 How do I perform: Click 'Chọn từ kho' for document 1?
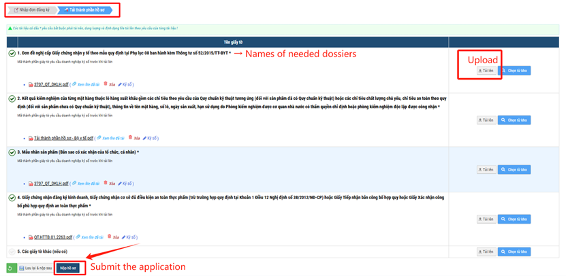514,71
